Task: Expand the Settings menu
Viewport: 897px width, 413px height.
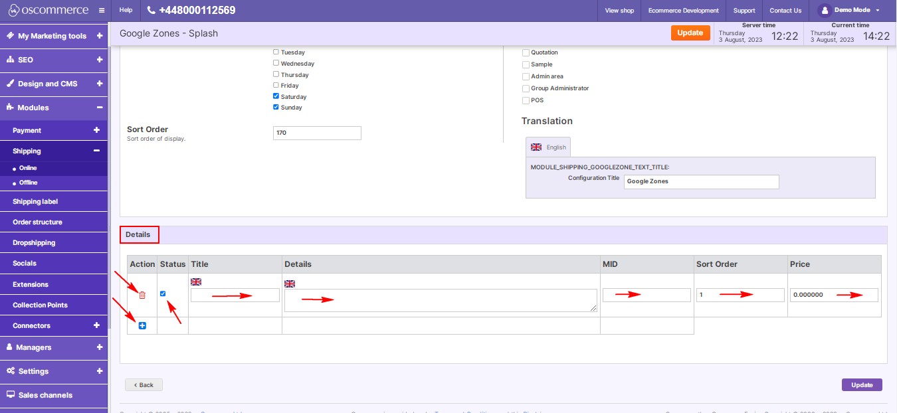Action: point(100,371)
